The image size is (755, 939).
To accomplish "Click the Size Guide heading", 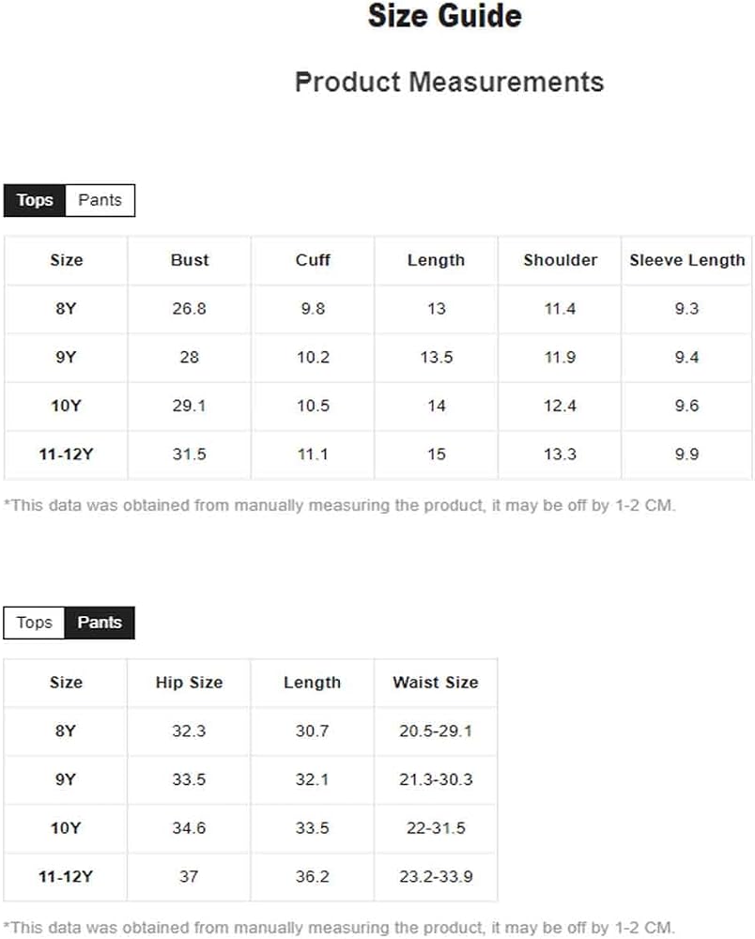I will click(x=445, y=16).
